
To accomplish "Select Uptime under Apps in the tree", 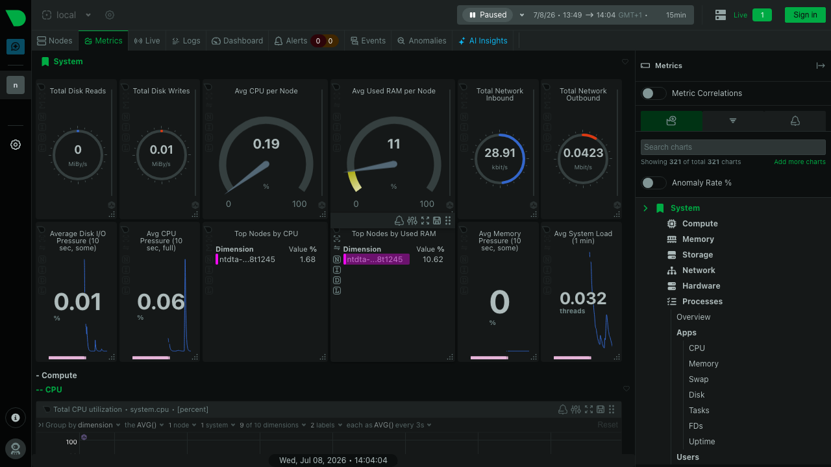I will [702, 442].
